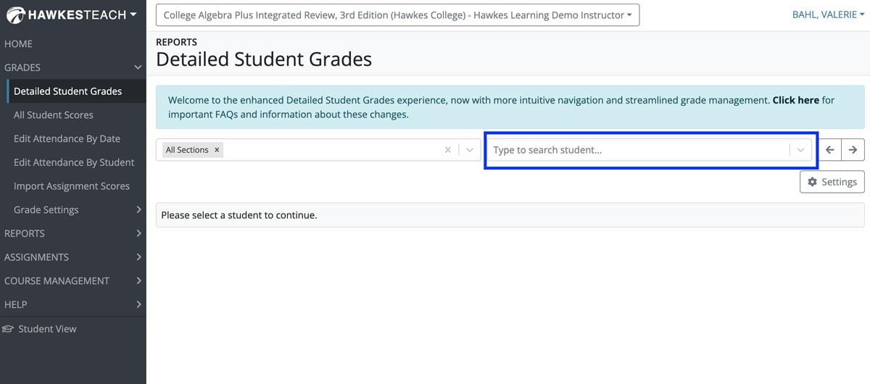Open Student View
This screenshot has width=870, height=384.
pyautogui.click(x=47, y=329)
